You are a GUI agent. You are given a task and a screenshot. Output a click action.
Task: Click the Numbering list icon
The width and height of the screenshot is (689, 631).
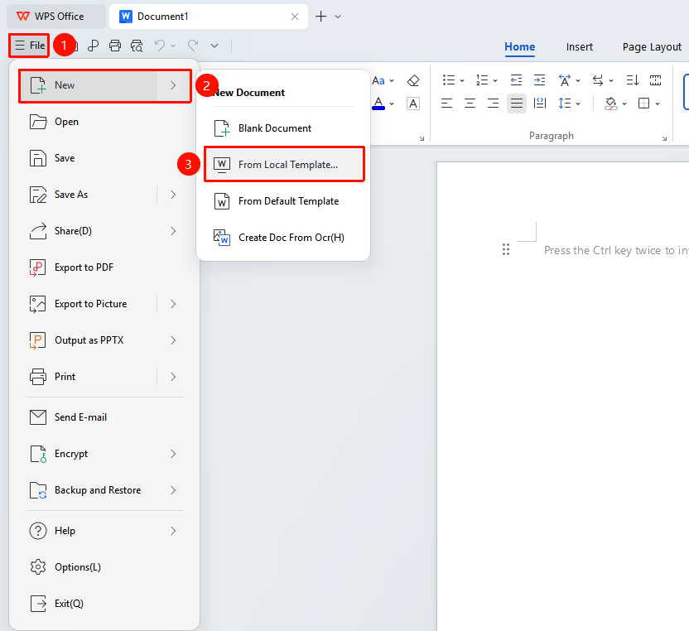[482, 80]
